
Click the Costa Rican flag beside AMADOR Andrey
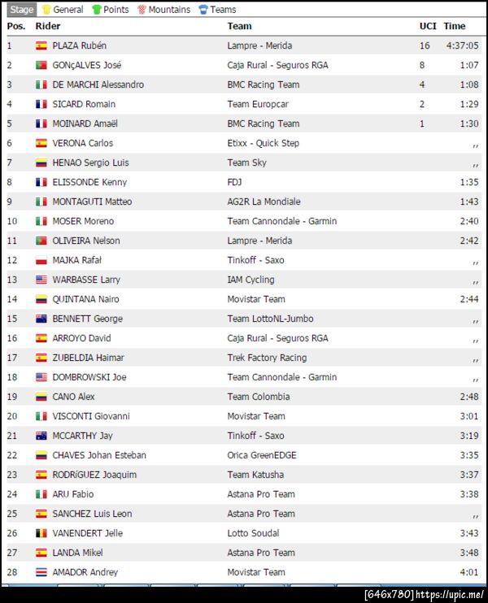click(41, 572)
